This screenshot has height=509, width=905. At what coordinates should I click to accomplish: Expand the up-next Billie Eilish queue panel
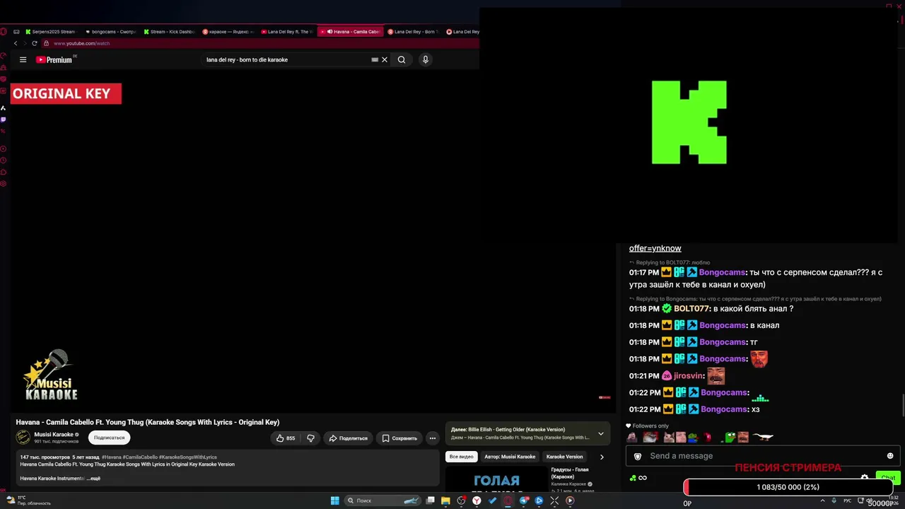coord(601,433)
